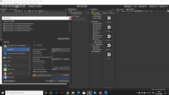Screen dimensions: 169x95
Task: Select WebGL platform
Action: [16, 73]
